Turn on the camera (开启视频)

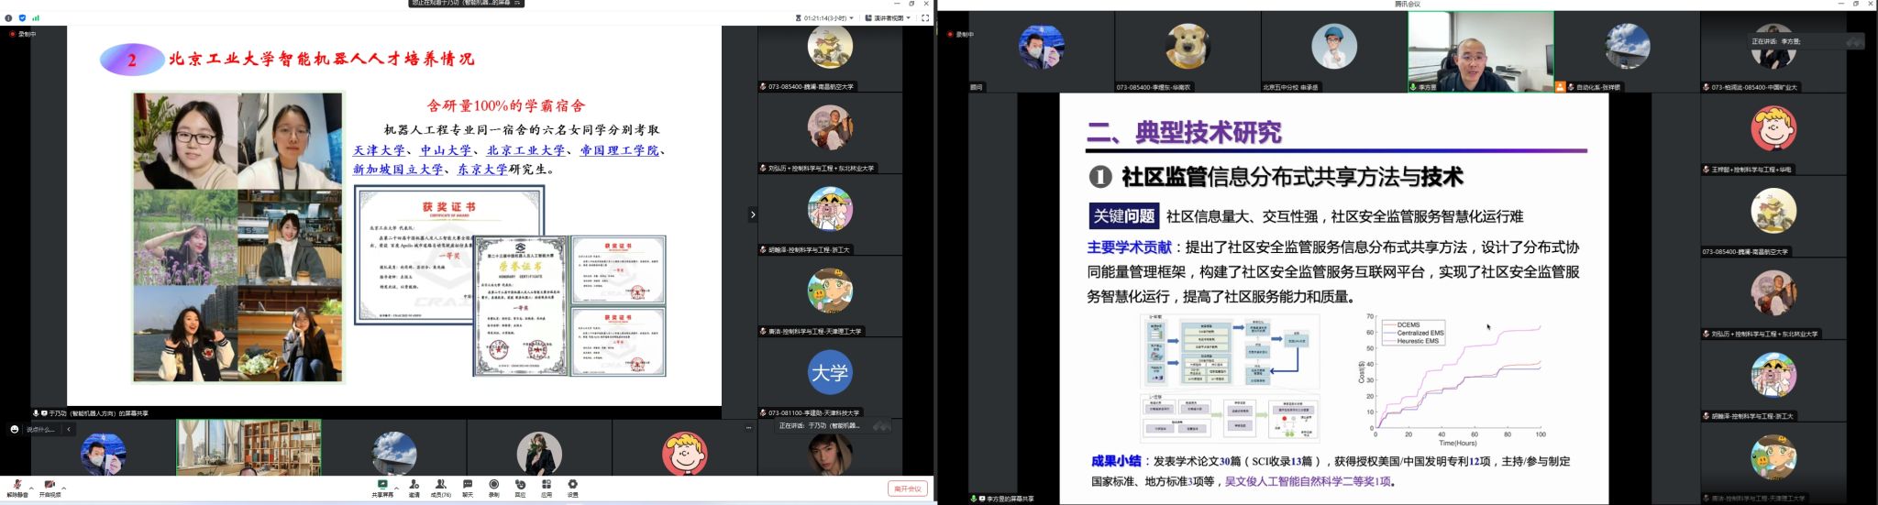point(50,486)
